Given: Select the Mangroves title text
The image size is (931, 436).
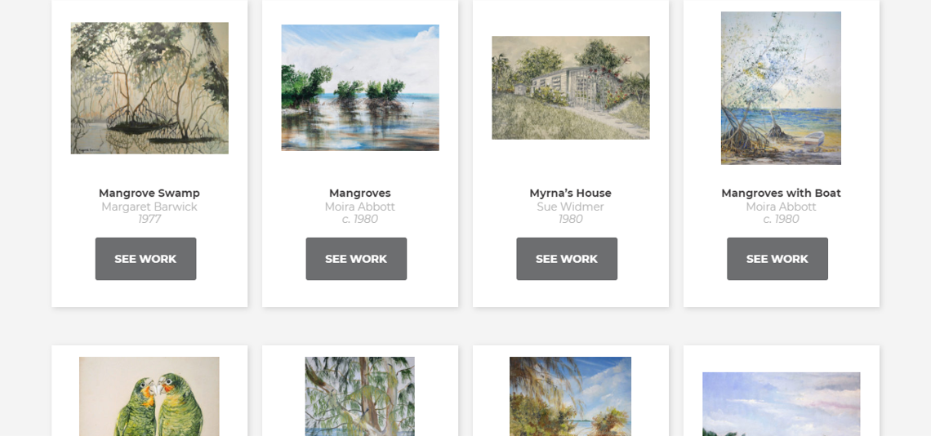Looking at the screenshot, I should [x=360, y=193].
